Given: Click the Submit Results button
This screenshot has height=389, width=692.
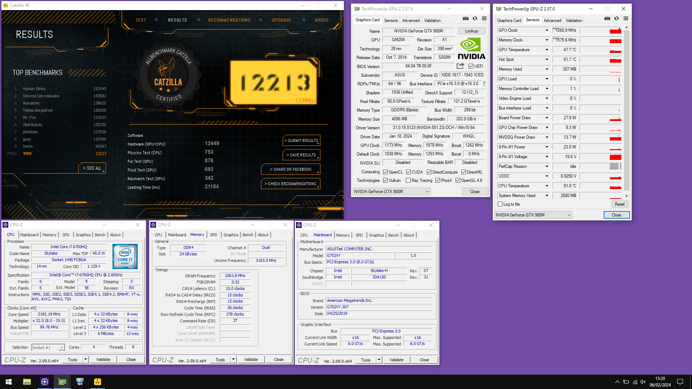Looking at the screenshot, I should click(301, 140).
